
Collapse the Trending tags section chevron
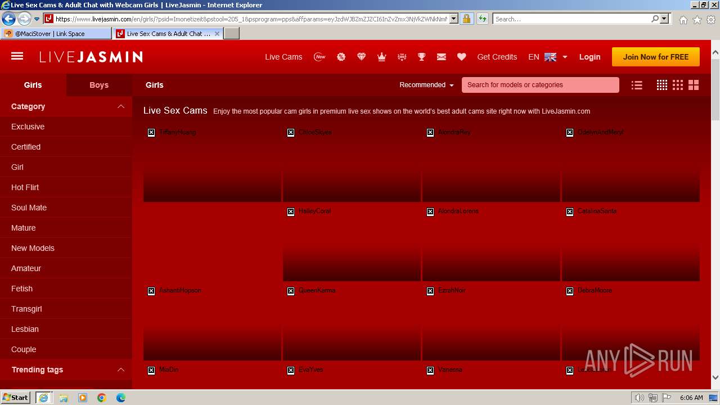click(120, 370)
